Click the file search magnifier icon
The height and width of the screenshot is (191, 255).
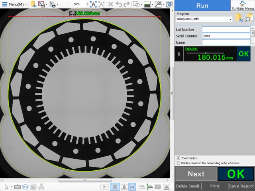pyautogui.click(x=249, y=18)
